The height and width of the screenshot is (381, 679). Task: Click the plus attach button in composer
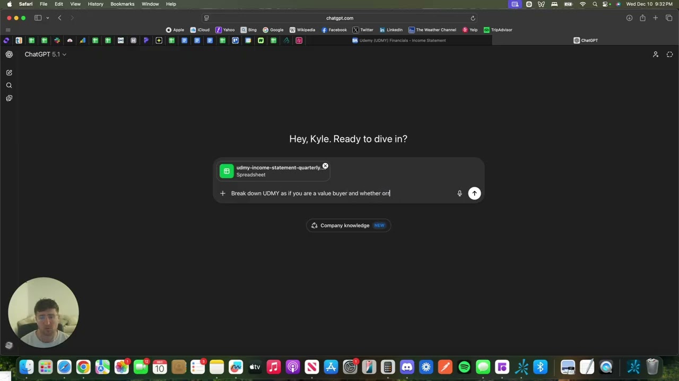223,193
